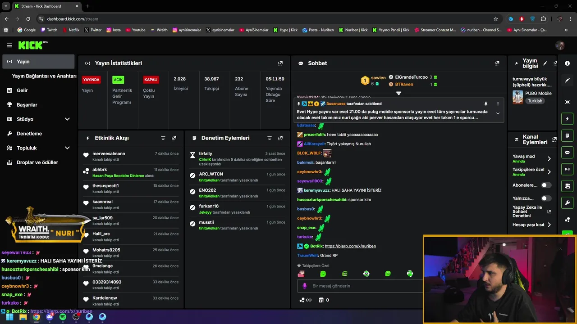The width and height of the screenshot is (577, 324).
Task: Pop out the Sohbet chat panel
Action: pyautogui.click(x=497, y=63)
